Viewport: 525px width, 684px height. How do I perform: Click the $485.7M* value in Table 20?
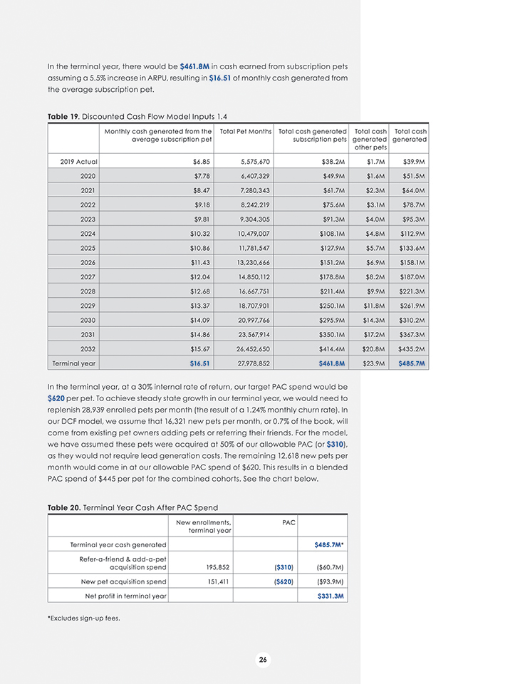[330, 545]
